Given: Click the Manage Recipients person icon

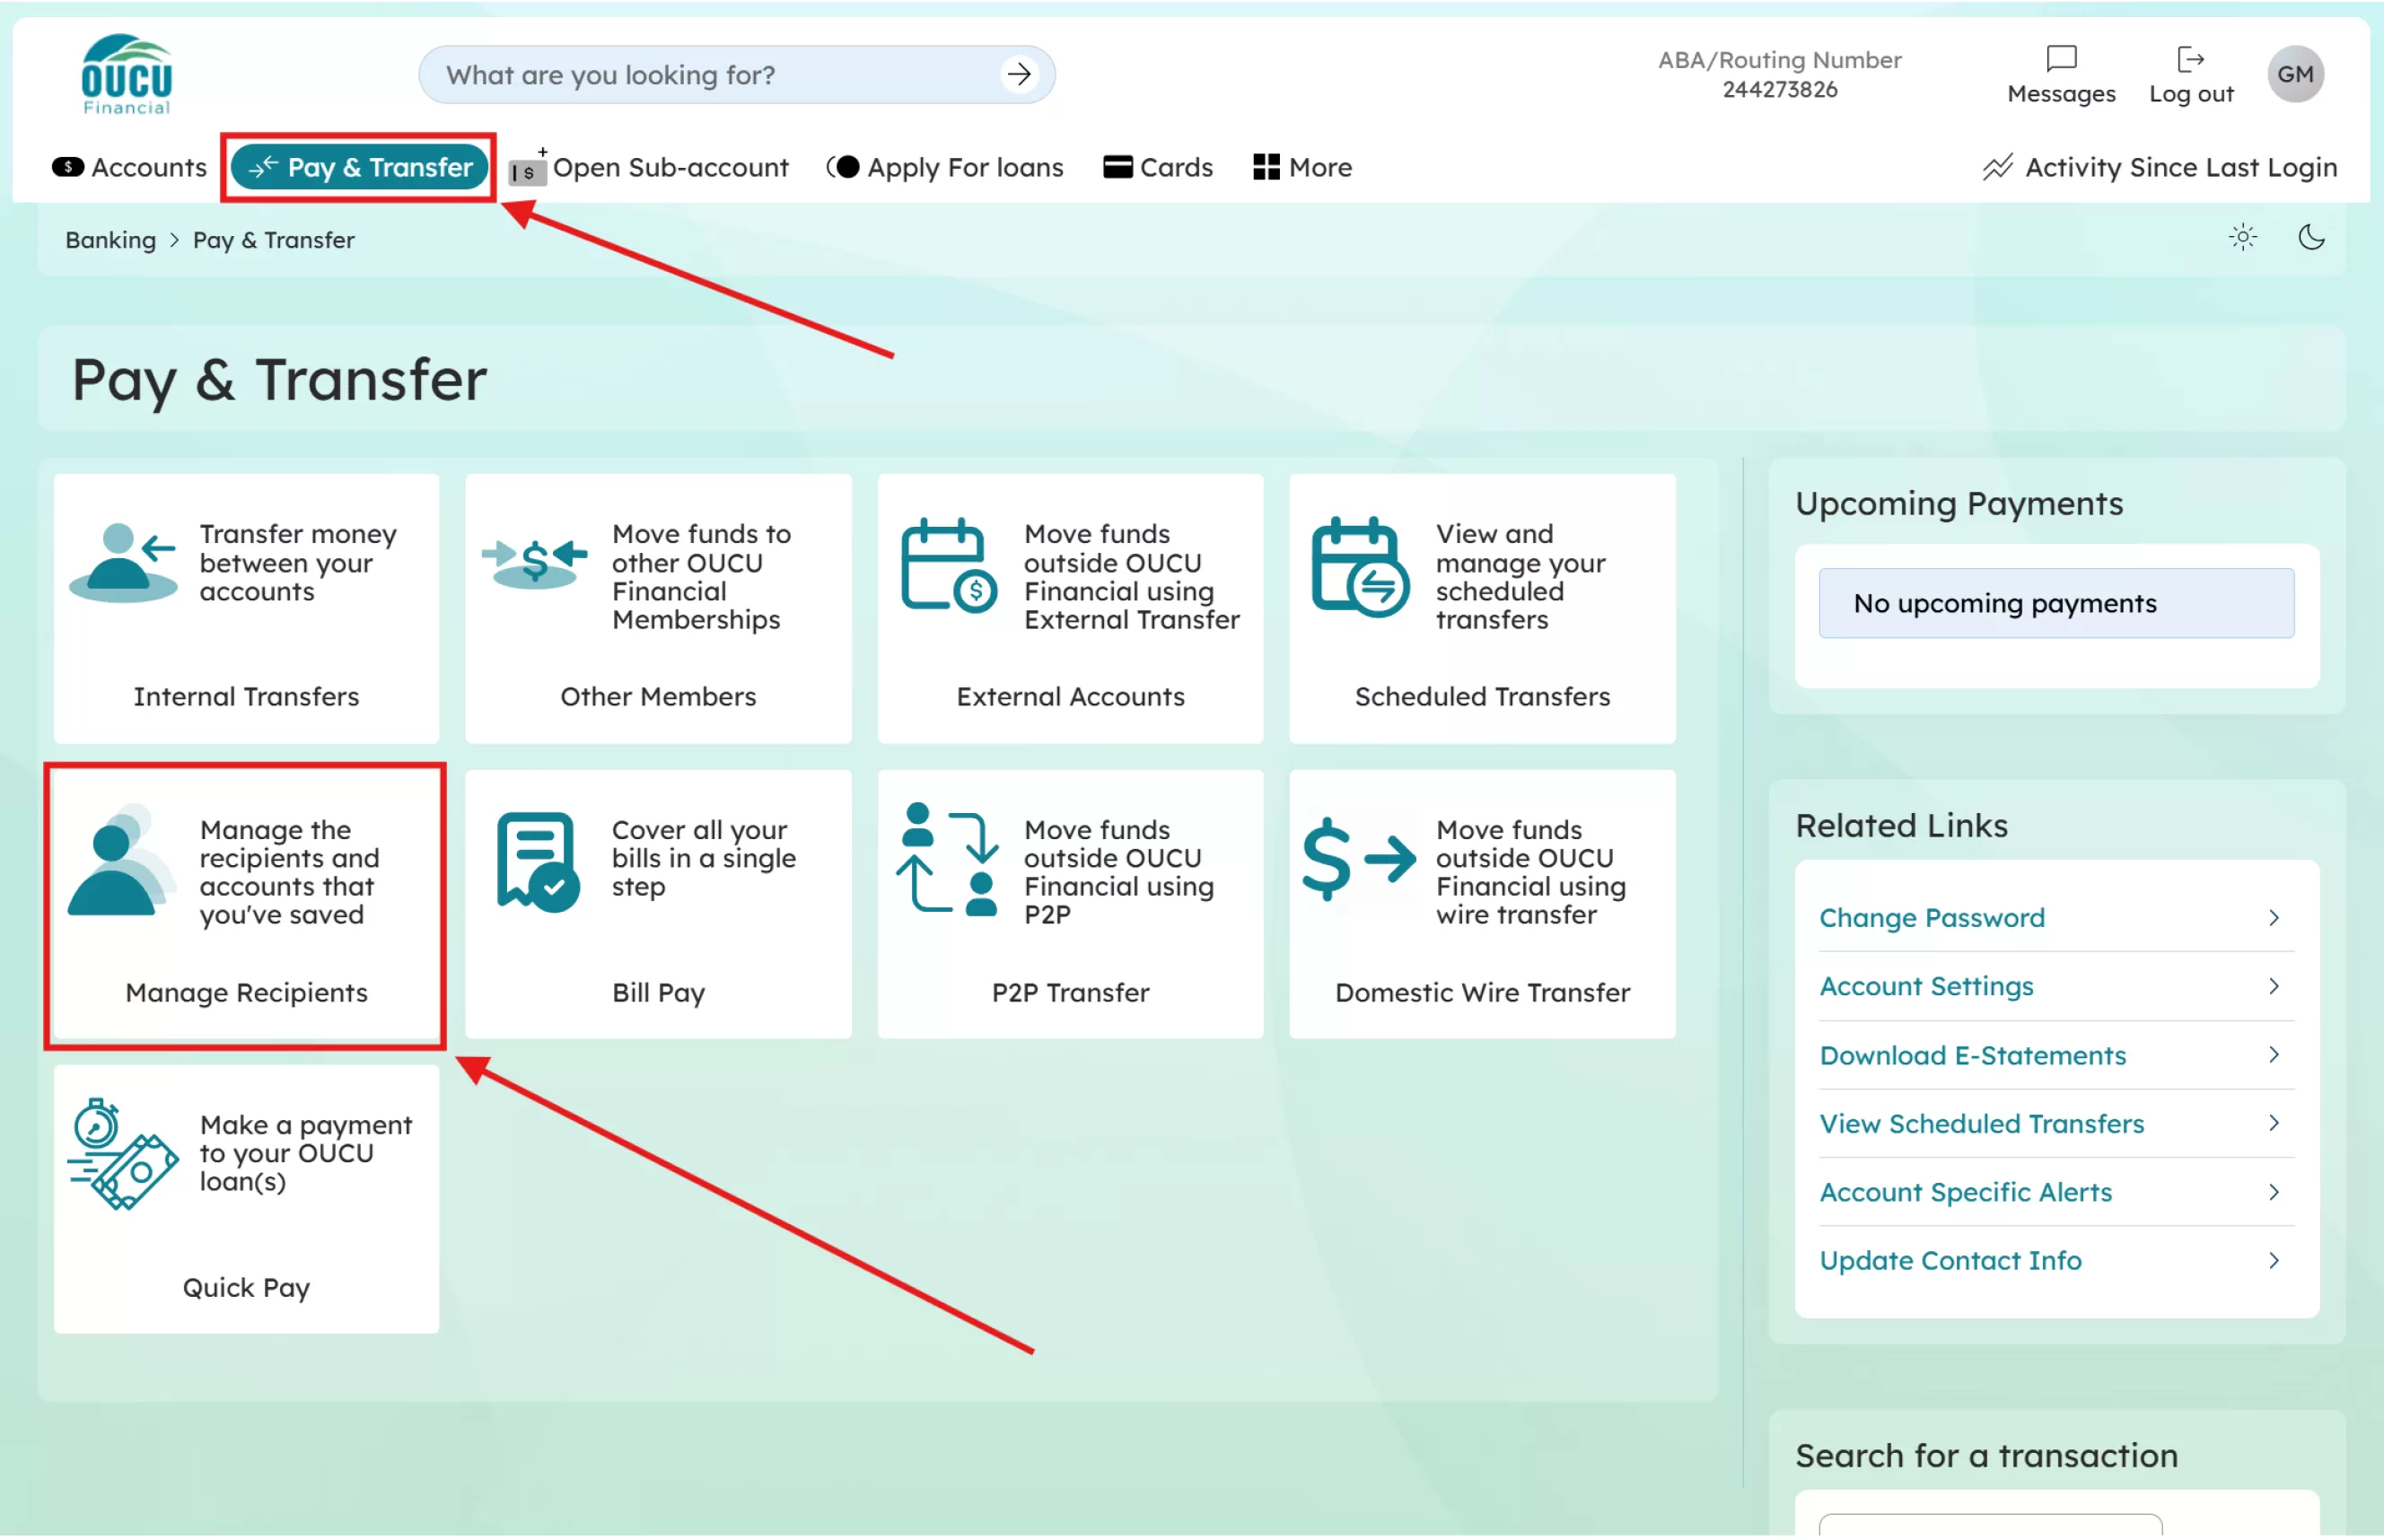Looking at the screenshot, I should (x=122, y=861).
